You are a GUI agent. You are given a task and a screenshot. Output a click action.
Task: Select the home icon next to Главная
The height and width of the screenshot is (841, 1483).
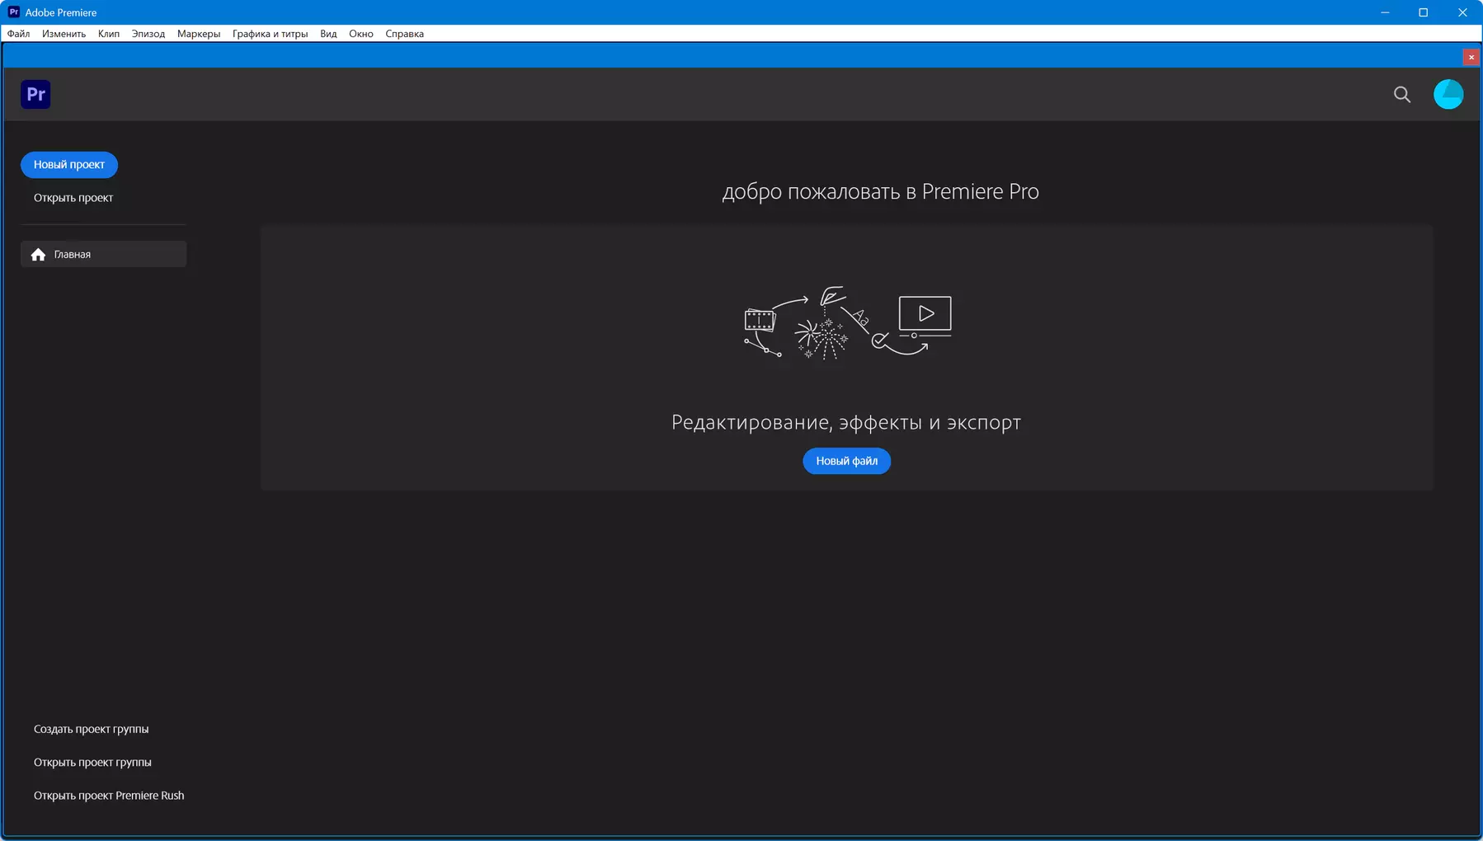[x=38, y=254]
